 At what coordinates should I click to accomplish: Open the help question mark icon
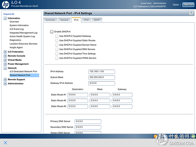[191, 13]
